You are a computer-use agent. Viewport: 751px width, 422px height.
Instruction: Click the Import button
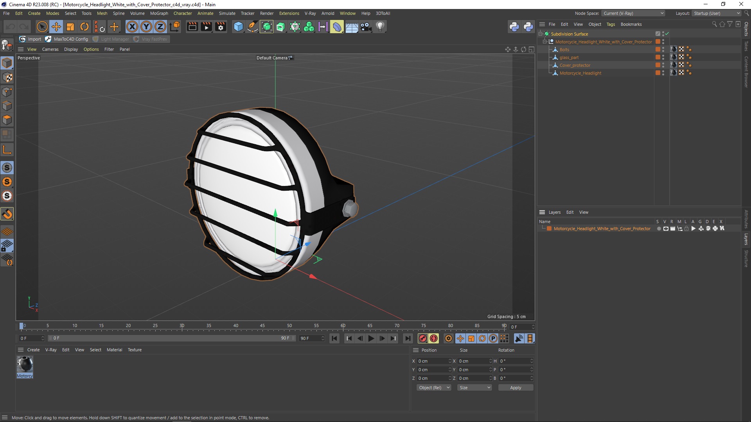[x=31, y=39]
